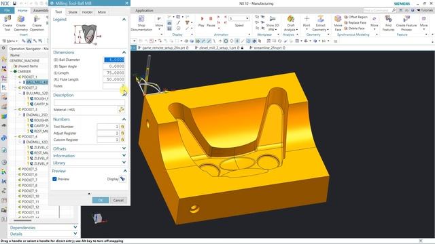Toggle the Preview checkbox
This screenshot has width=435, height=244.
point(54,179)
